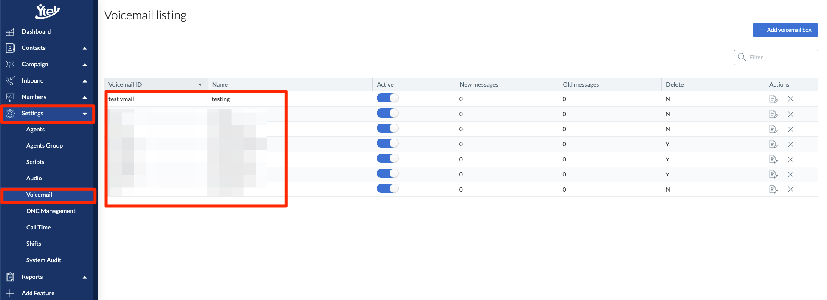The image size is (827, 300).
Task: Expand the Contacts menu arrow
Action: click(x=85, y=48)
